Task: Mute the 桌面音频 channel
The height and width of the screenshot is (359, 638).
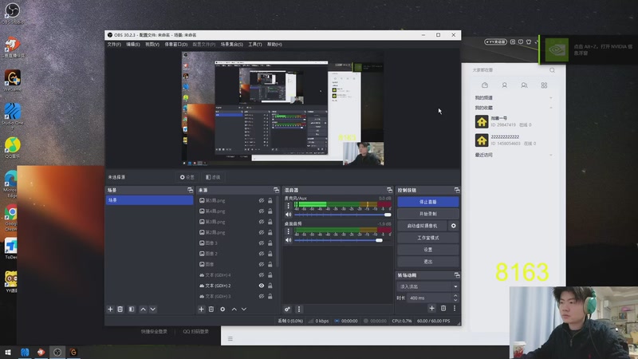Action: tap(289, 240)
